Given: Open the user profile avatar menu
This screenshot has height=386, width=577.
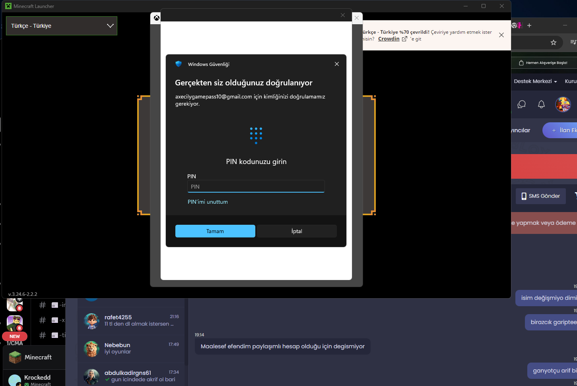Looking at the screenshot, I should click(x=563, y=104).
